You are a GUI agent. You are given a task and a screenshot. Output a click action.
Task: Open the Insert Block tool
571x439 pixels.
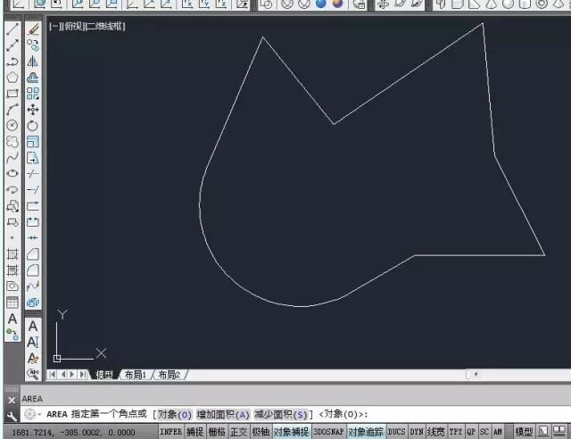tap(12, 206)
